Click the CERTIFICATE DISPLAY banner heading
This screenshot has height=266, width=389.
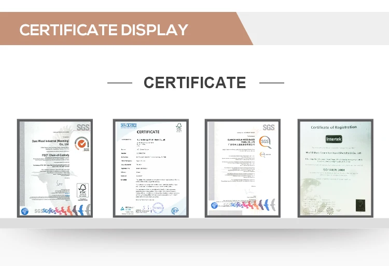coord(104,30)
